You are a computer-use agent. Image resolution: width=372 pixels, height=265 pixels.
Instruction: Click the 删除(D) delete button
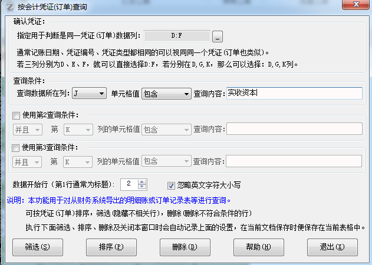coord(184,247)
